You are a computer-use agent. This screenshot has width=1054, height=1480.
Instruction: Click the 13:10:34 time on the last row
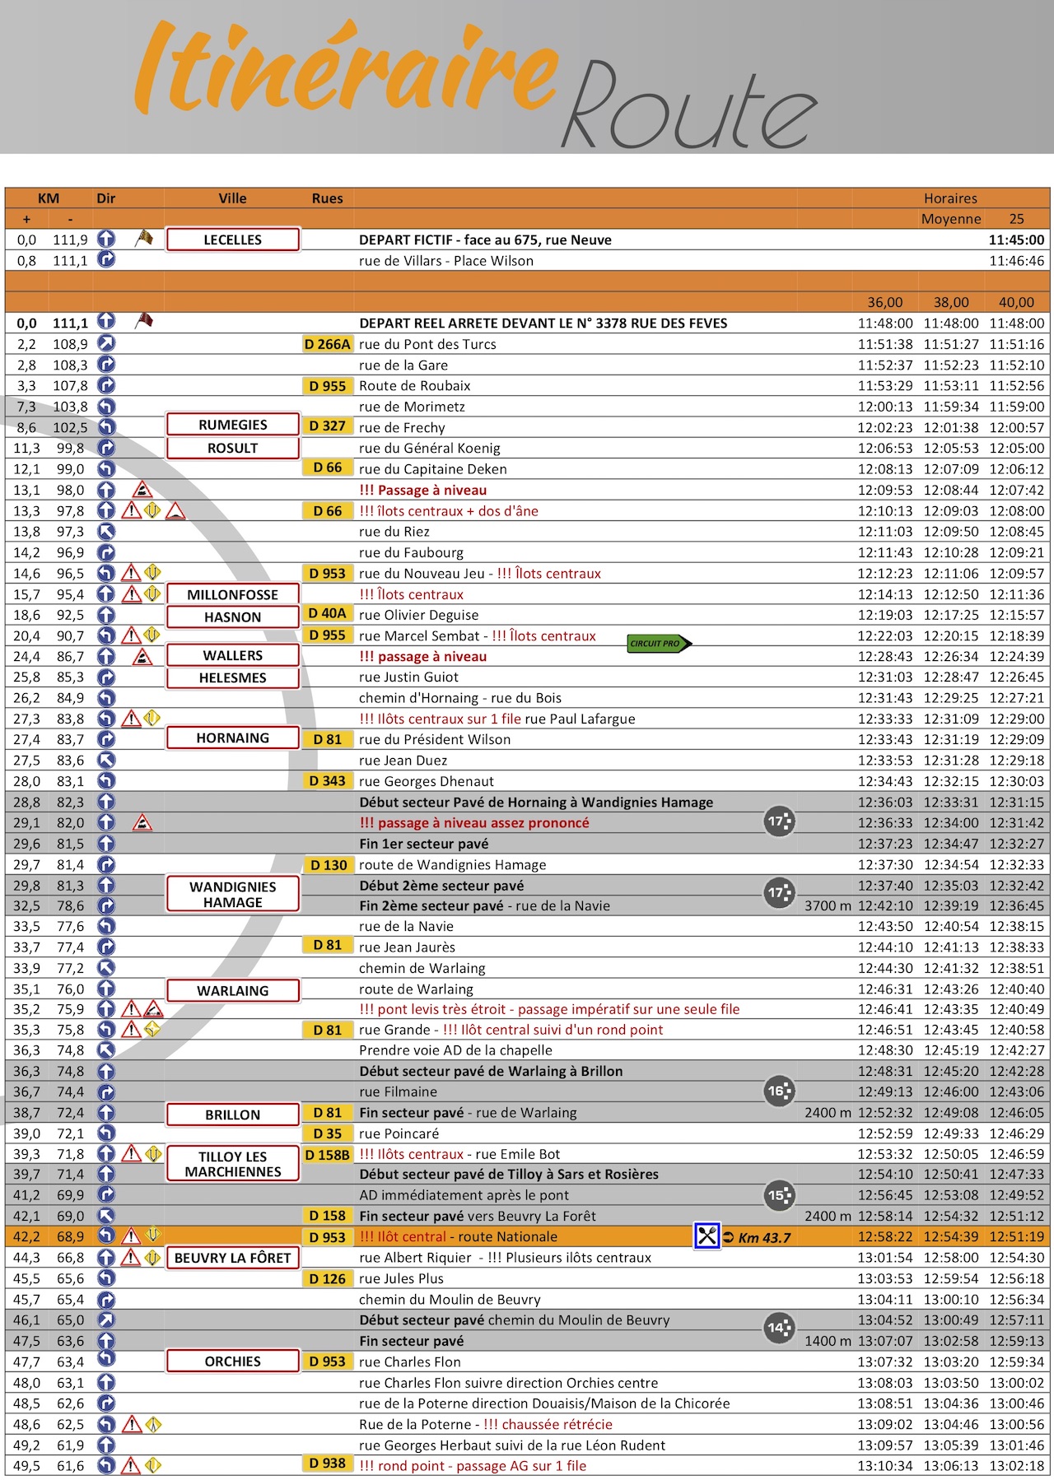[885, 1465]
